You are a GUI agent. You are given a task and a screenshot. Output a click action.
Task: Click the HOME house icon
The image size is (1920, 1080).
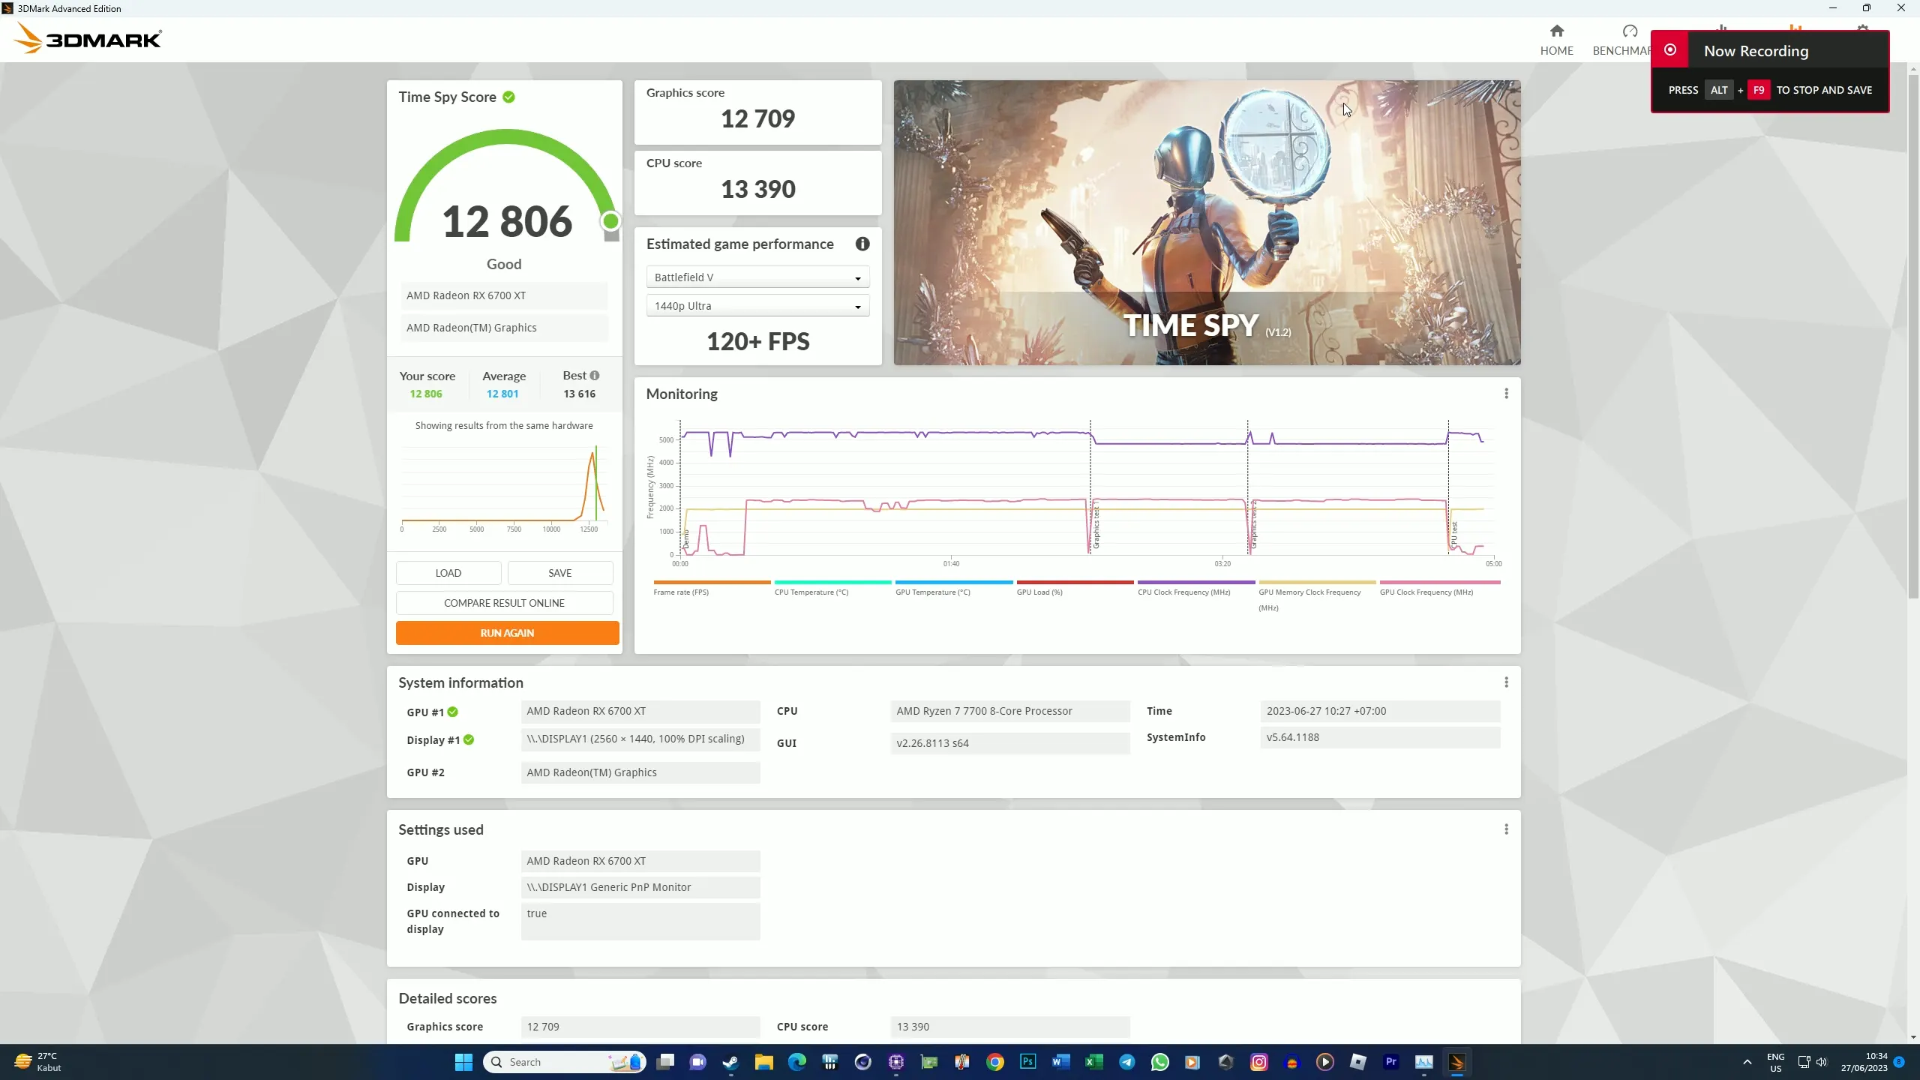pyautogui.click(x=1557, y=31)
